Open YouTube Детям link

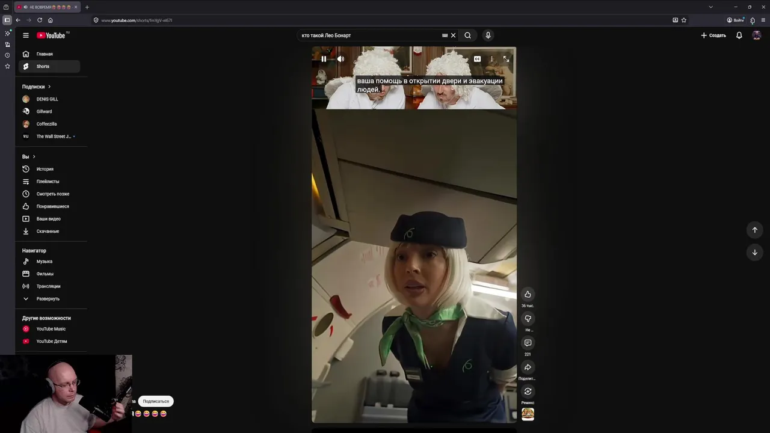49,342
